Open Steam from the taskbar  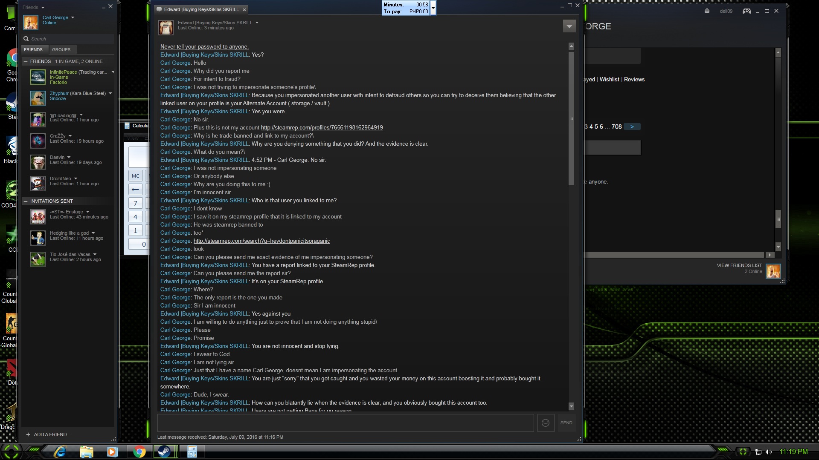click(164, 451)
